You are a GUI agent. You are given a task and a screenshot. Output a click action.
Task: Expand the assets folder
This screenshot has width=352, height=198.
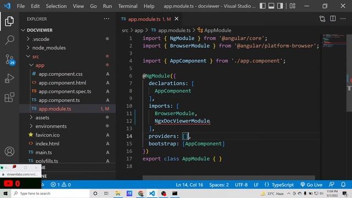[x=42, y=117]
